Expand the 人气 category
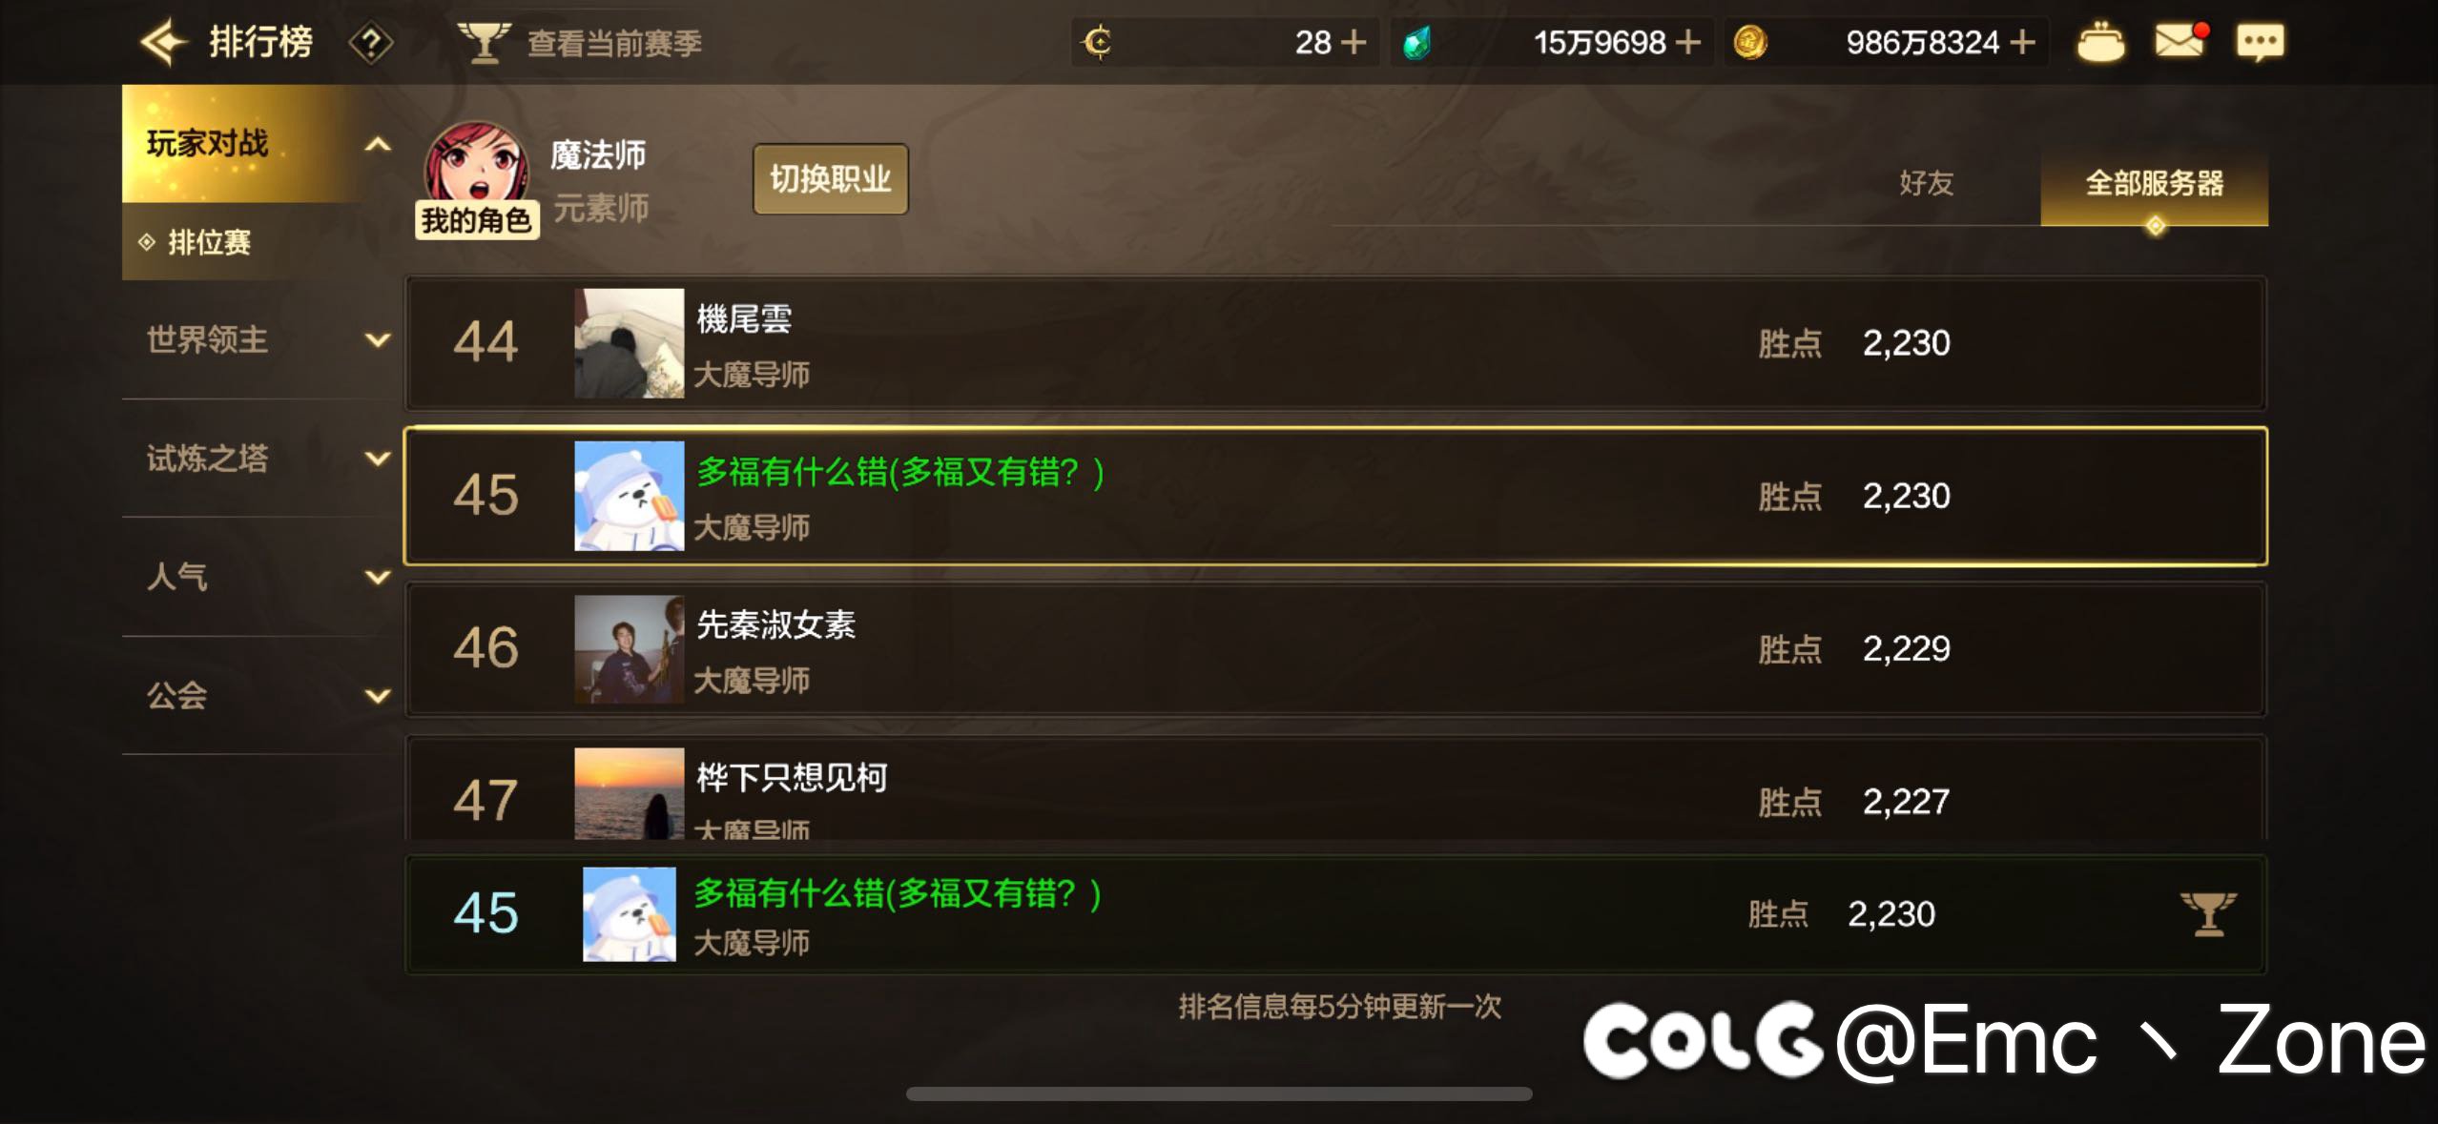 378,577
